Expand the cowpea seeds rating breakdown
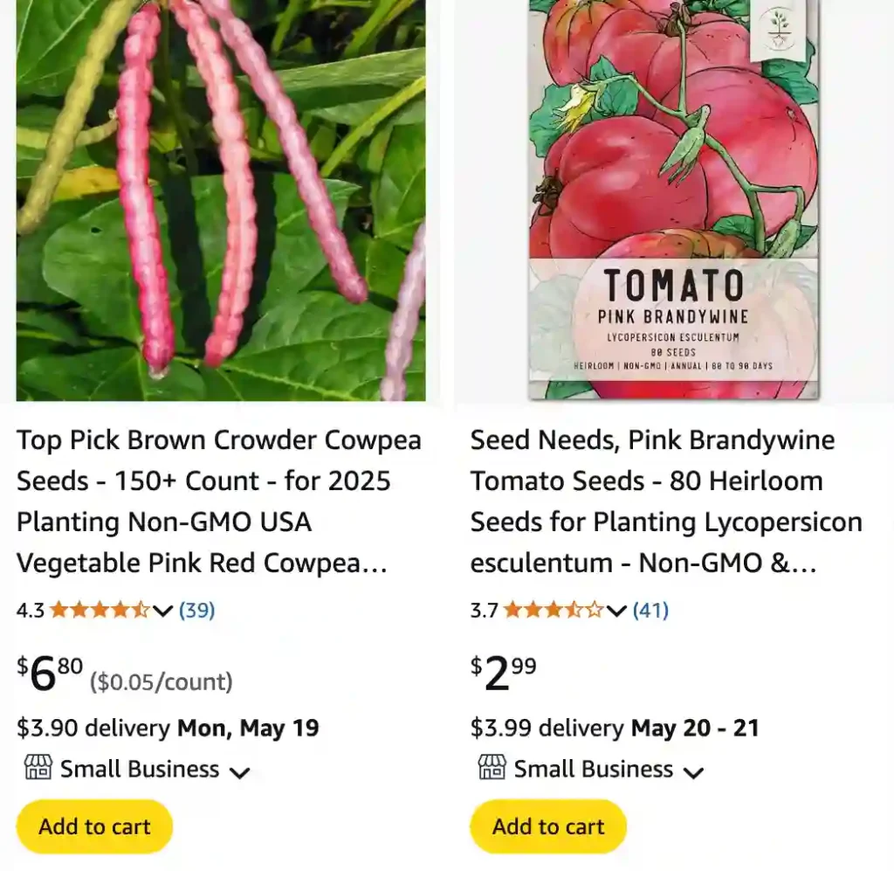 [163, 612]
